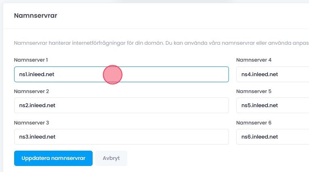
Task: Click the Uppdatera namnservrar button
Action: 53,158
